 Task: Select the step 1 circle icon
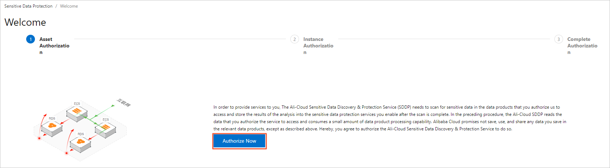[x=31, y=39]
